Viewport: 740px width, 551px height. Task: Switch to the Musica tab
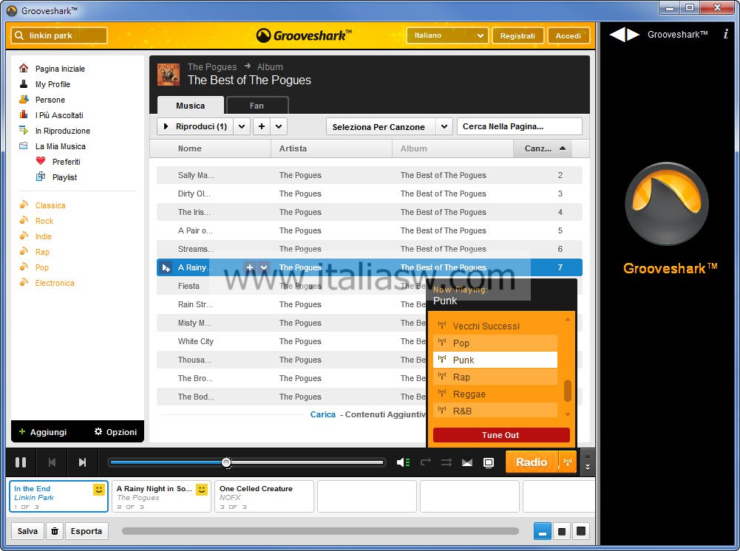pos(190,106)
